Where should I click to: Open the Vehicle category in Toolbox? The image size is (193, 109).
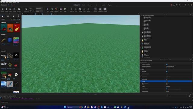coord(4,28)
